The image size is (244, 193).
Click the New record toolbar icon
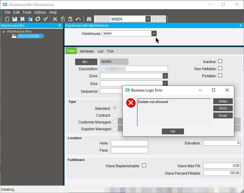7,19
